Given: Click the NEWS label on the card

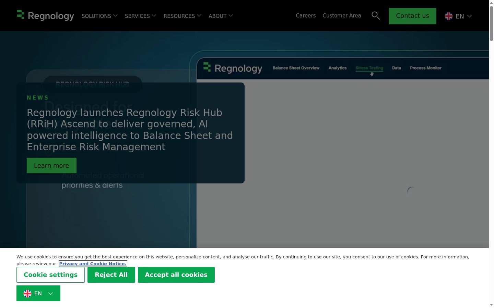Looking at the screenshot, I should point(38,98).
